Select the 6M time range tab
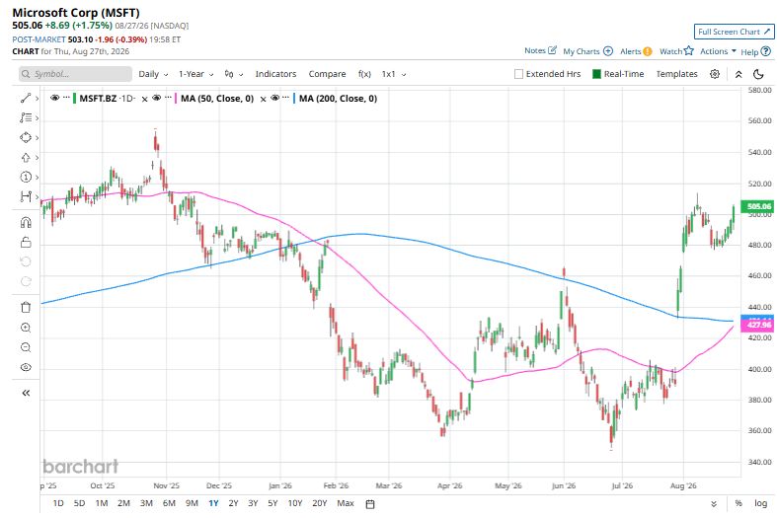Viewport: 777px width, 518px height. click(x=169, y=503)
